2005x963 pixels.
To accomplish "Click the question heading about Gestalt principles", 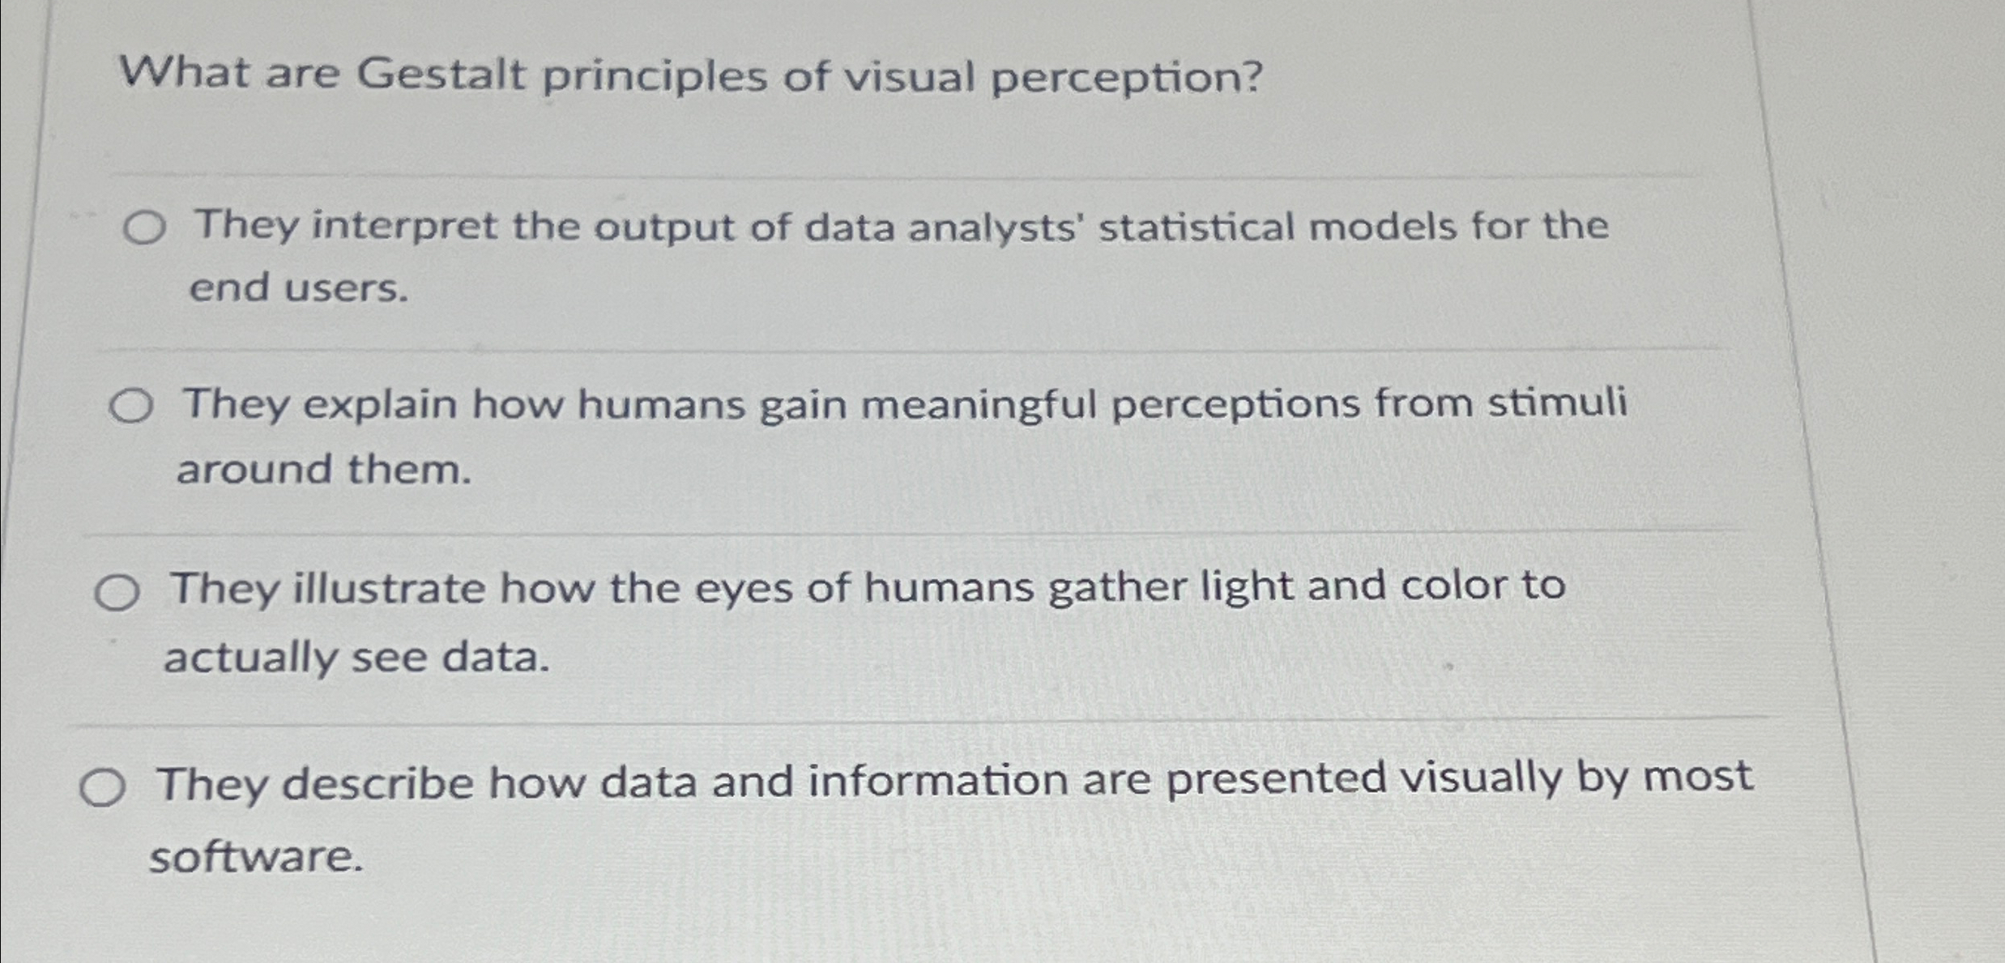I will [689, 77].
